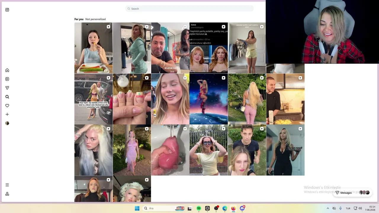This screenshot has height=213, width=379.
Task: Click the Instagram Search field
Action: coord(189,9)
